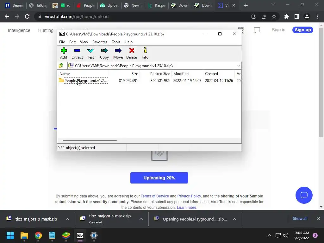Click the Chrome address bar URL

pyautogui.click(x=77, y=16)
